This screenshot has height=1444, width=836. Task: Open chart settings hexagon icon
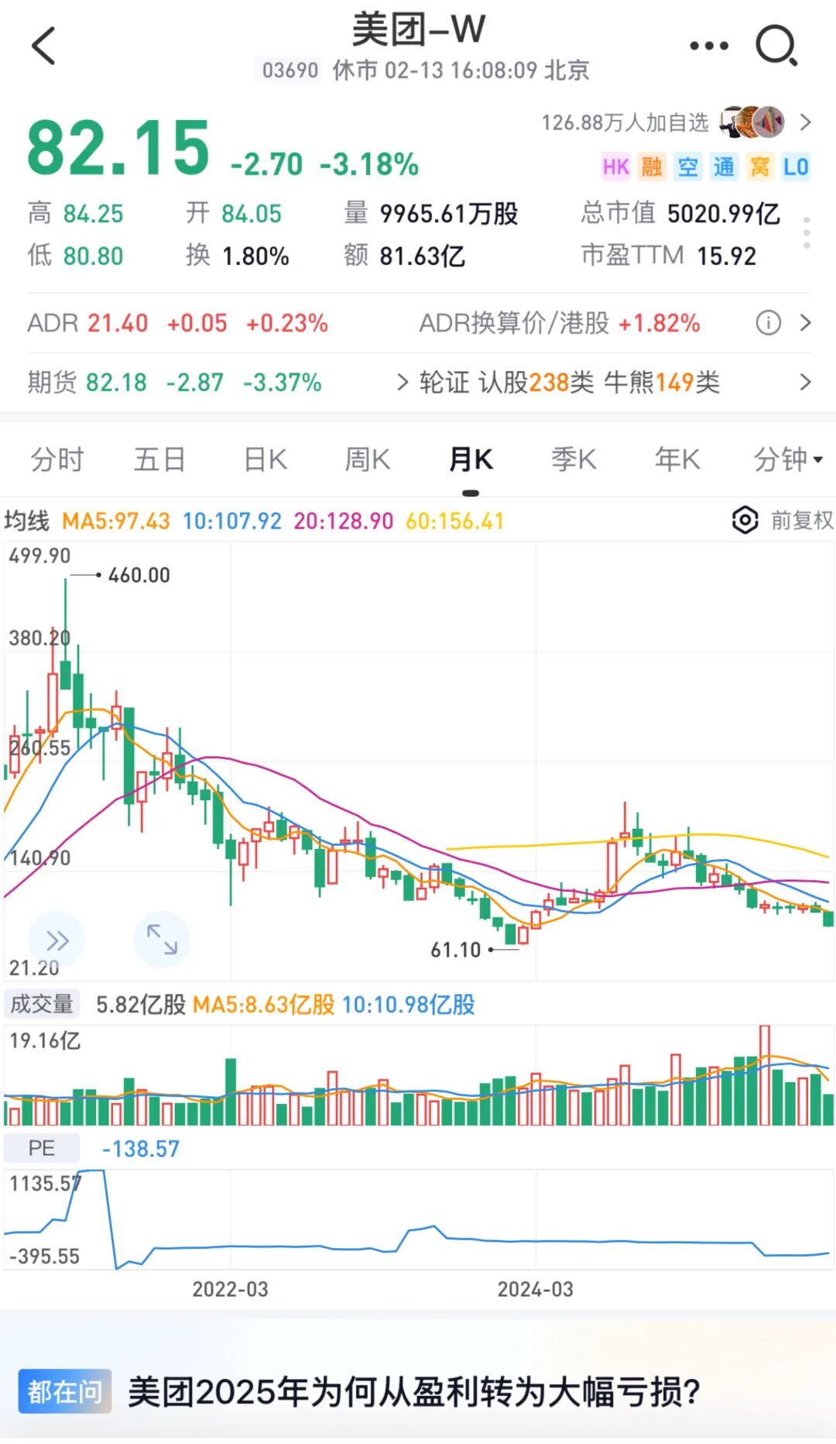tap(745, 520)
